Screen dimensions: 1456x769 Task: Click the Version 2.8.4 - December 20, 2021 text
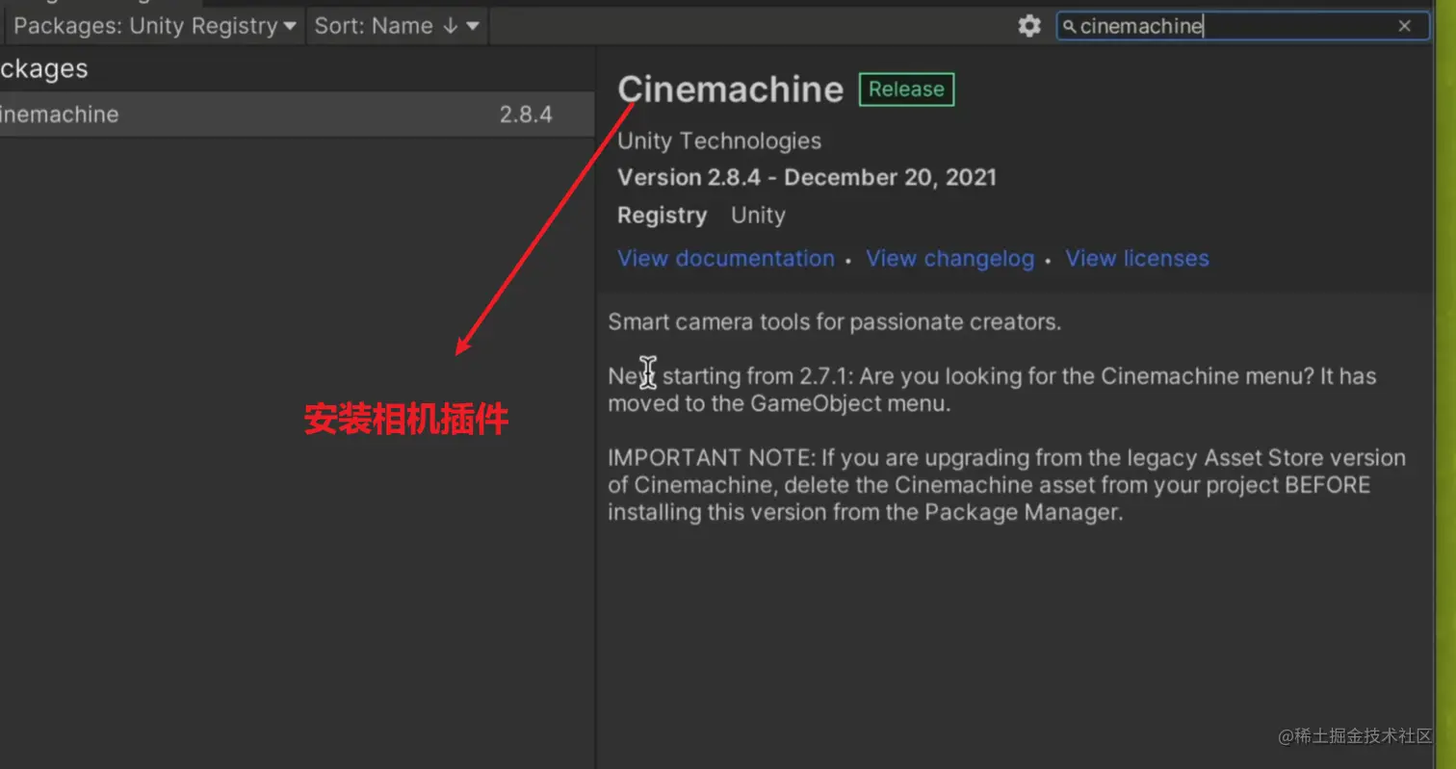pyautogui.click(x=807, y=177)
